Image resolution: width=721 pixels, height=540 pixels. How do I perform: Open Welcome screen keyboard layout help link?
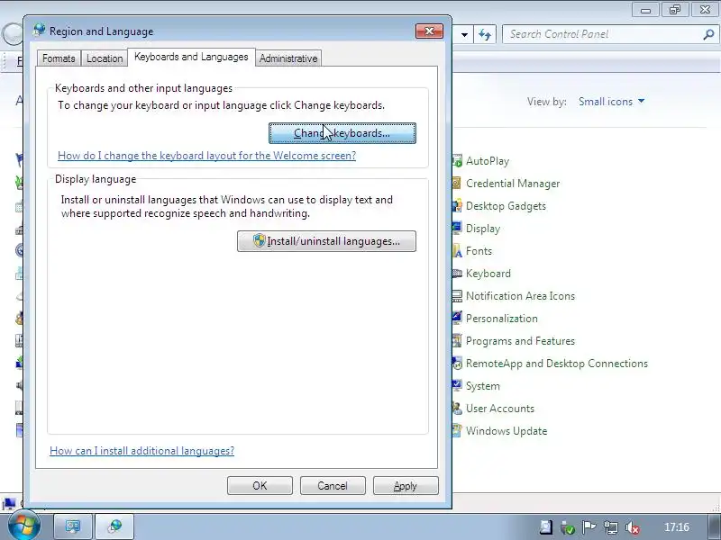pyautogui.click(x=207, y=156)
